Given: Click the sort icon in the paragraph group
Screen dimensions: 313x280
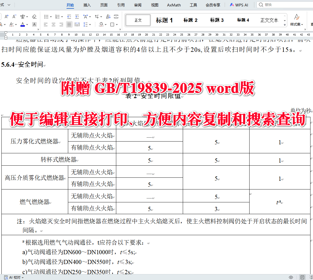Looking at the screenshot, I should pyautogui.click(x=108, y=16).
